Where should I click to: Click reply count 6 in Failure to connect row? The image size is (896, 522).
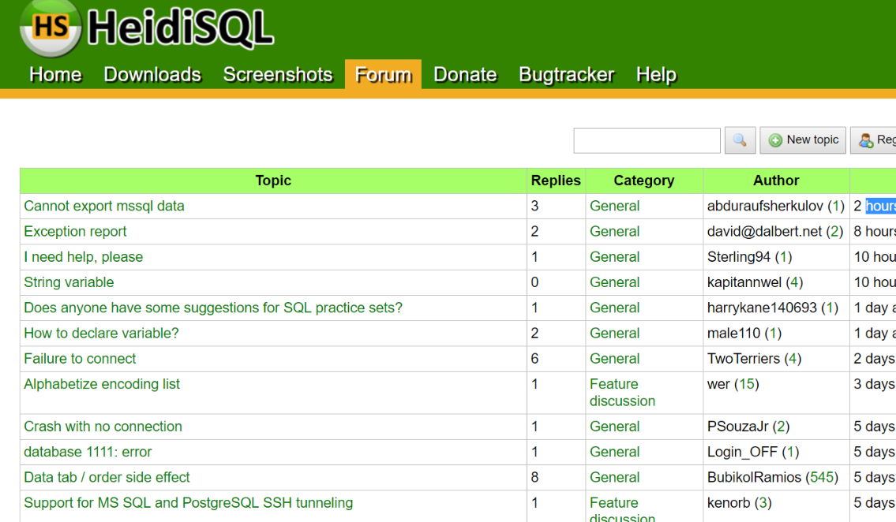pos(535,358)
